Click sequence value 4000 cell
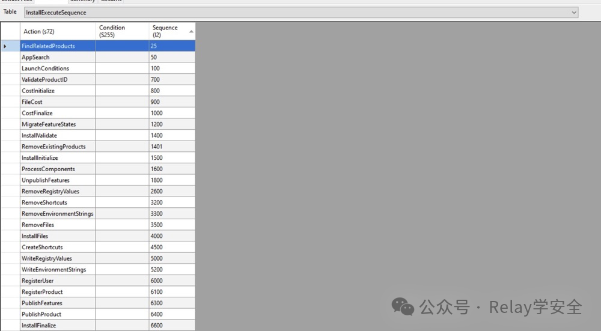 pos(172,236)
